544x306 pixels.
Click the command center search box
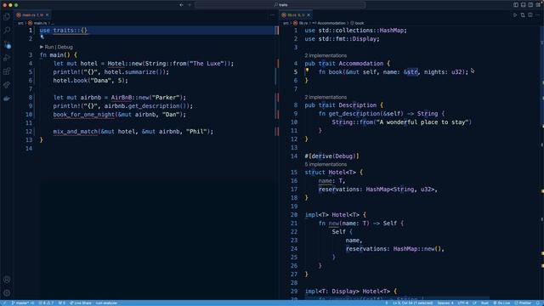280,5
